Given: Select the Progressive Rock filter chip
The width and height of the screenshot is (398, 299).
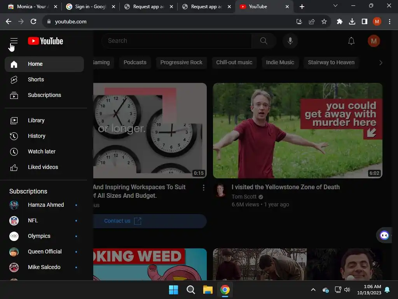Looking at the screenshot, I should click(x=181, y=63).
